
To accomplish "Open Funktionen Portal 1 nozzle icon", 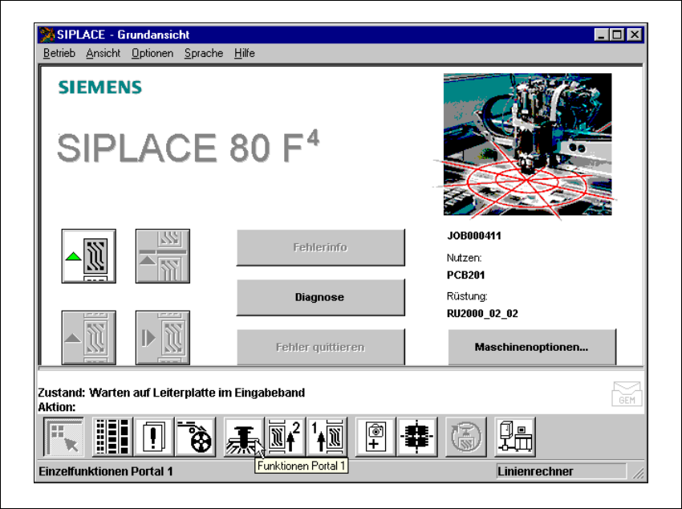I will pyautogui.click(x=244, y=437).
